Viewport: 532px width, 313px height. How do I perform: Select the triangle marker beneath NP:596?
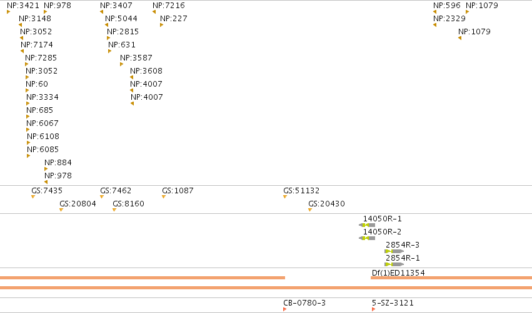434,12
